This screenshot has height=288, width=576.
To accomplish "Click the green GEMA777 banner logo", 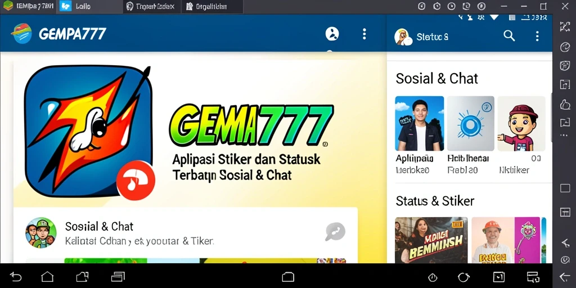I will pyautogui.click(x=251, y=125).
